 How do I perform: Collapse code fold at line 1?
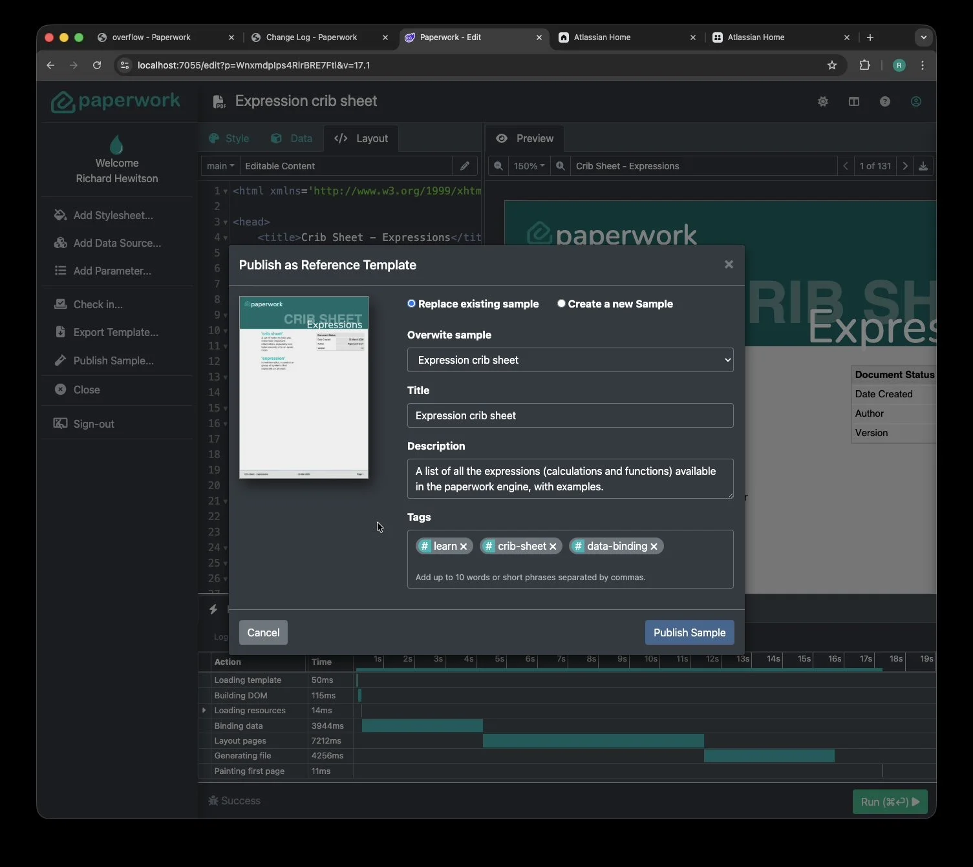[x=226, y=191]
